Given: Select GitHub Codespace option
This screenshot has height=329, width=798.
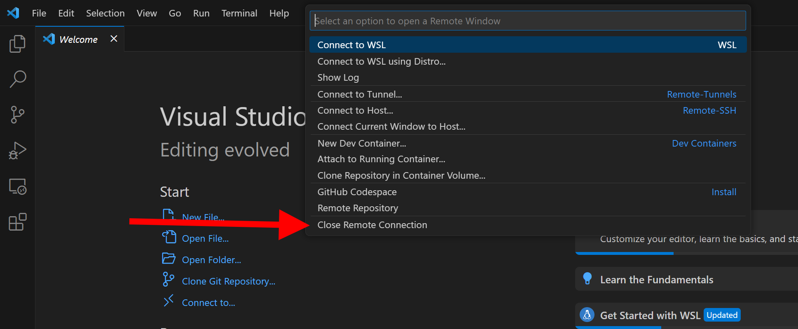Looking at the screenshot, I should point(528,192).
